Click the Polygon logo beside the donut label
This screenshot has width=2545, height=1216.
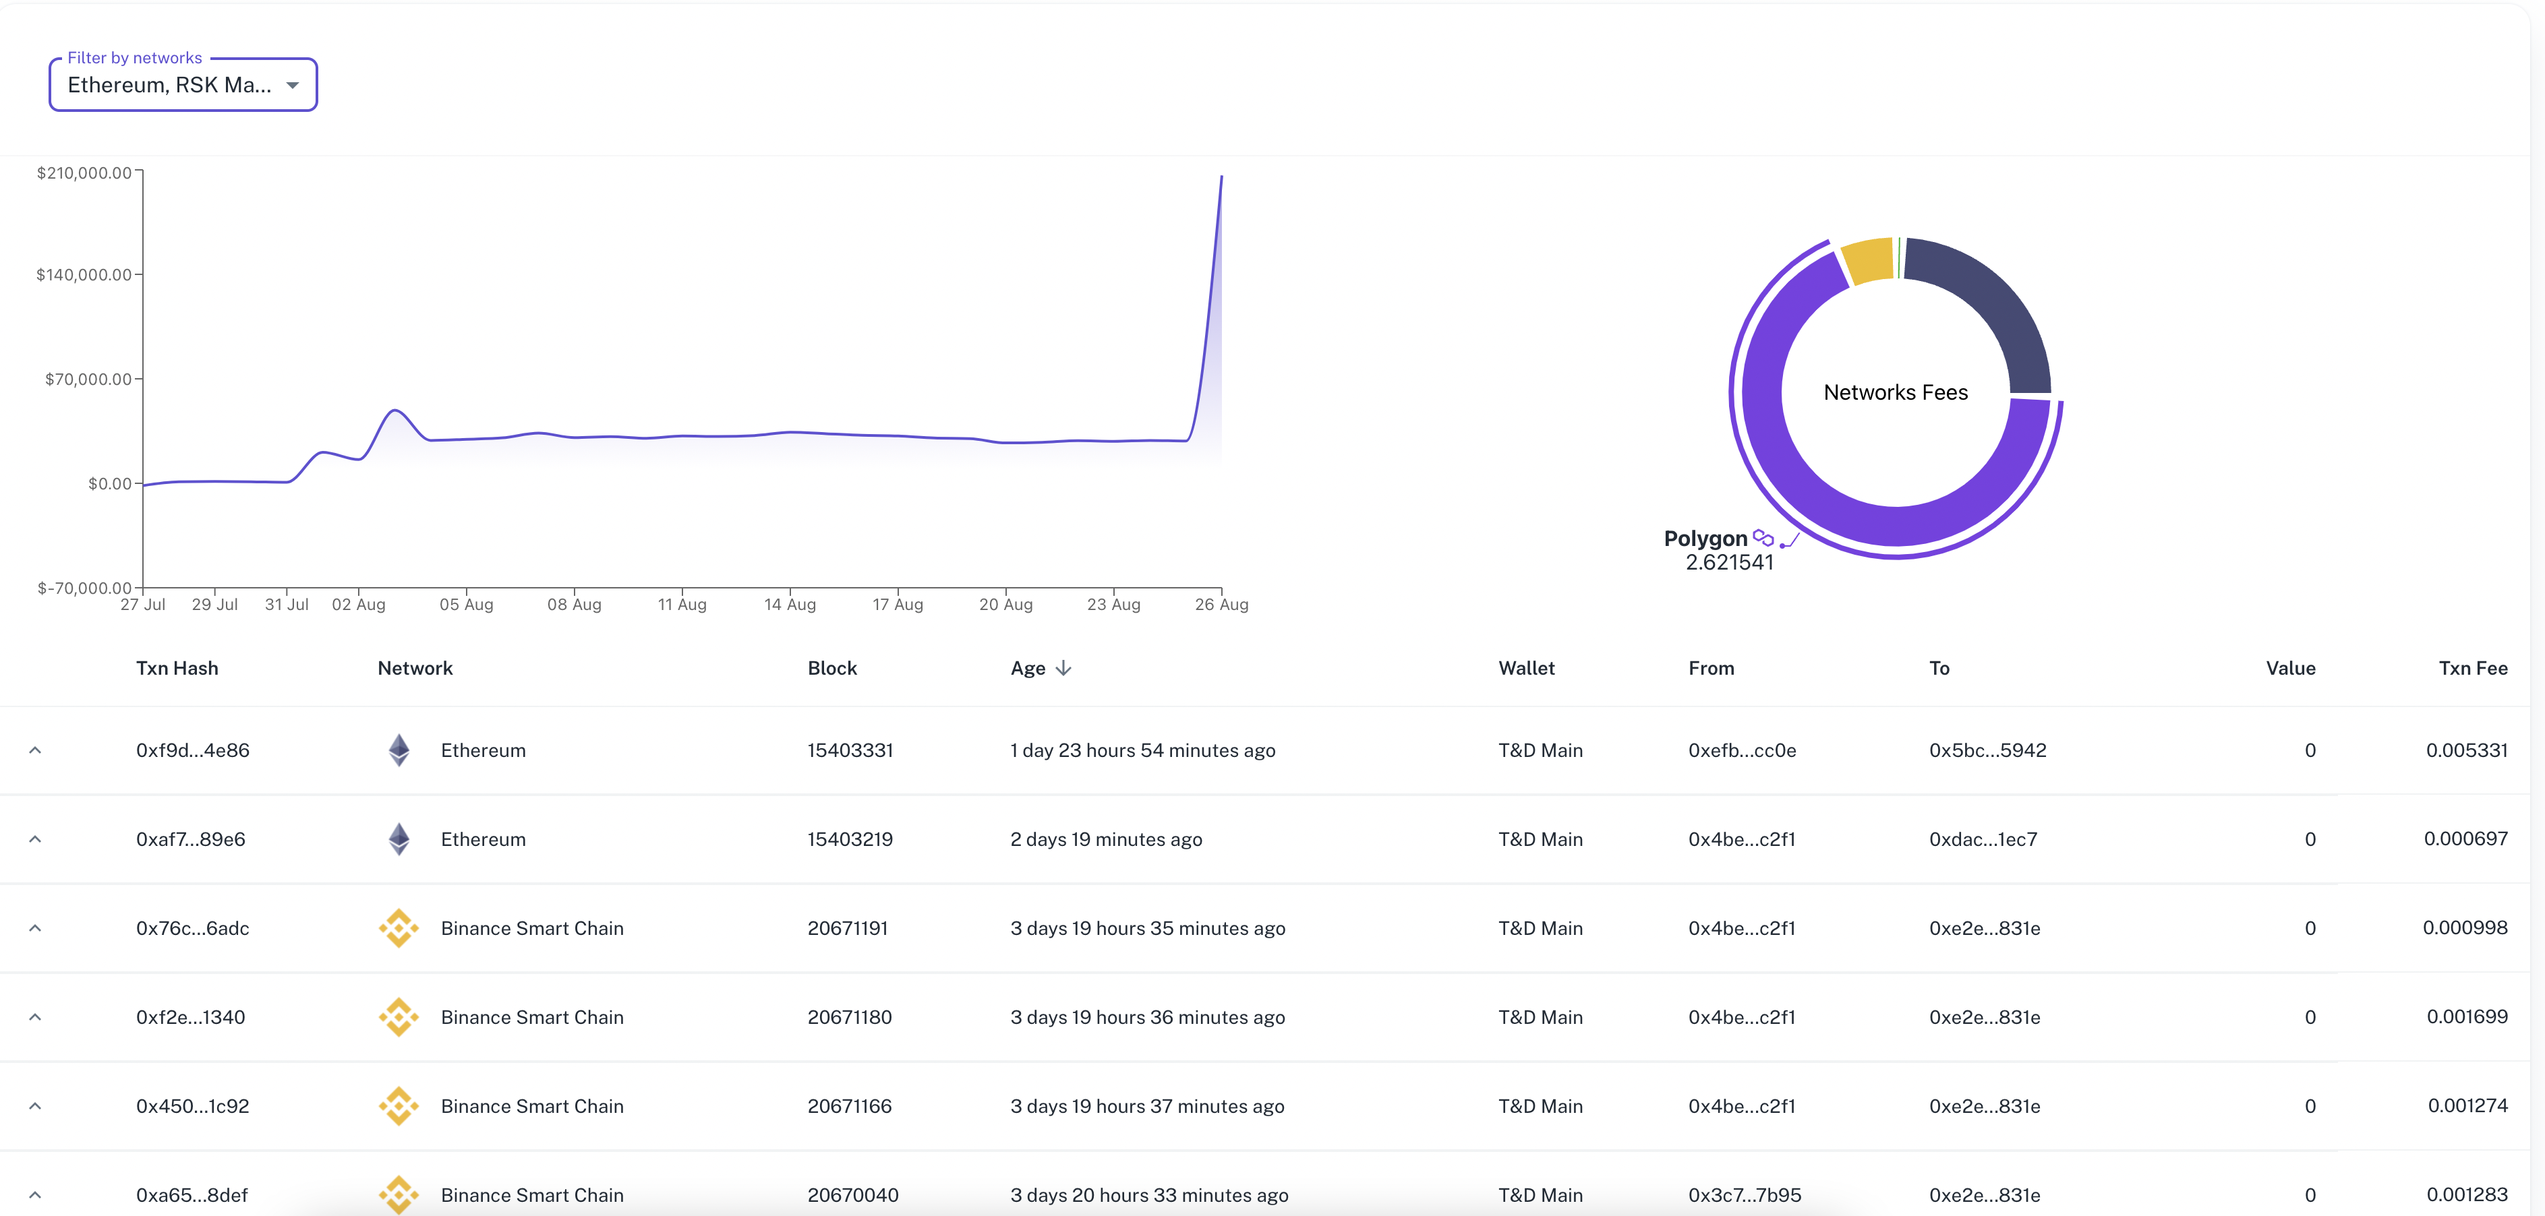tap(1763, 537)
